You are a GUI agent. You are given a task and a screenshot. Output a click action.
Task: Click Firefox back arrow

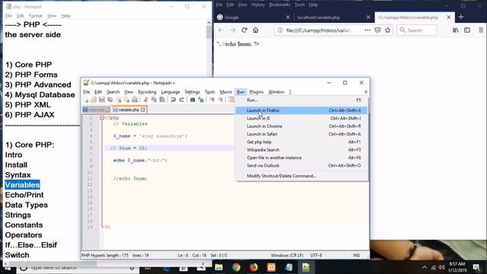pyautogui.click(x=221, y=30)
